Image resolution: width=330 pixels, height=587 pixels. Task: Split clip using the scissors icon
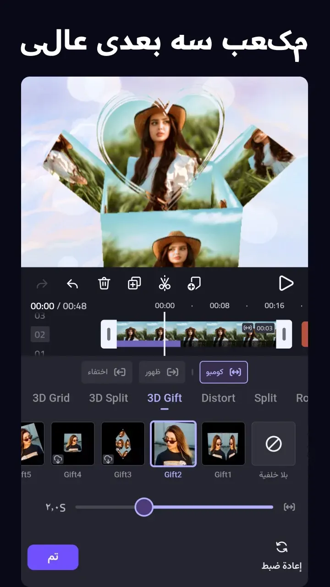point(165,283)
